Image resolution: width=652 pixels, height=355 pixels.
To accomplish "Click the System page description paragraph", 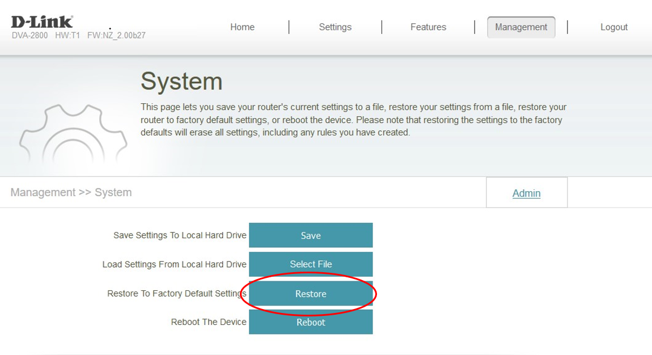I will (353, 120).
